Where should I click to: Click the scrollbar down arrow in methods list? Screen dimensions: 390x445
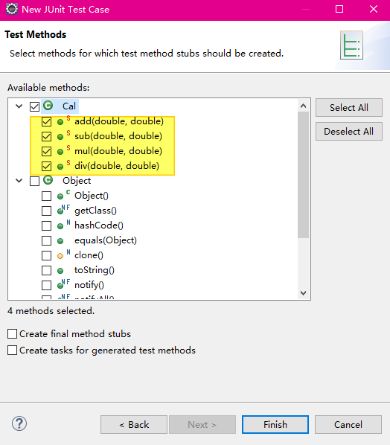[x=303, y=293]
